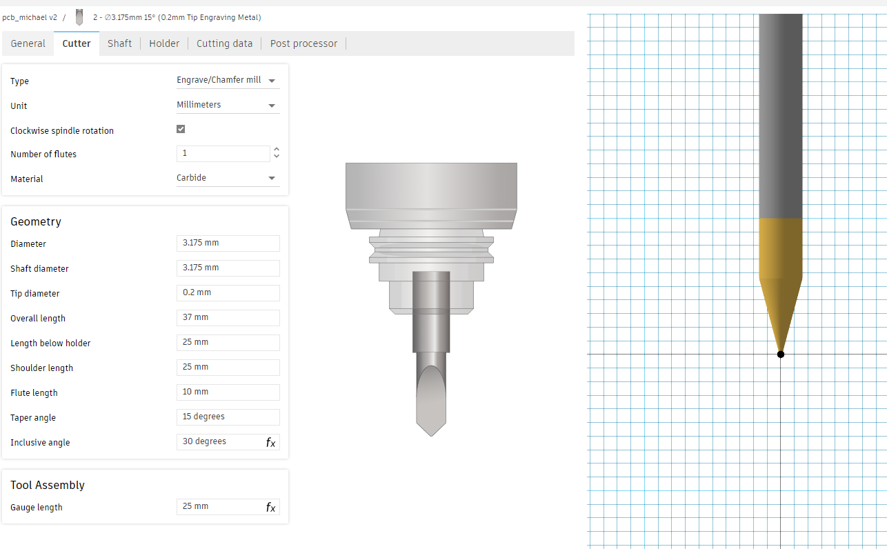The image size is (887, 549).
Task: Click the 'Length below holder' label
Action: 50,343
